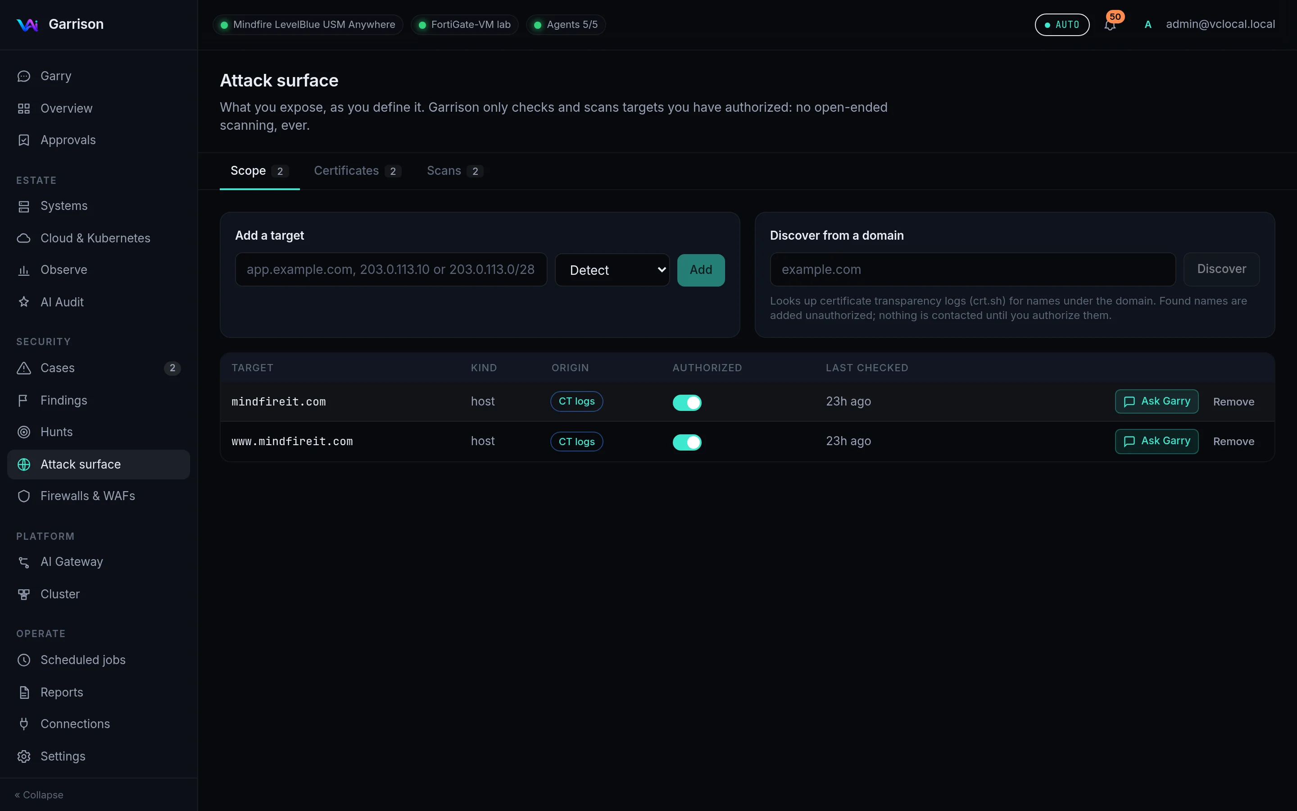The width and height of the screenshot is (1297, 811).
Task: Open Cloud & Kubernetes cloud icon
Action: click(23, 238)
